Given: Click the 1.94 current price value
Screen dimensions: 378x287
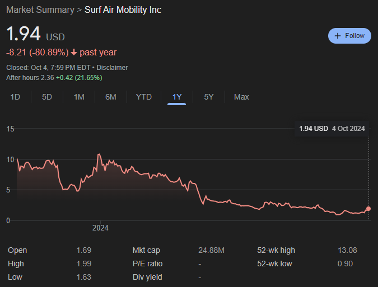Looking at the screenshot, I should pyautogui.click(x=24, y=34).
